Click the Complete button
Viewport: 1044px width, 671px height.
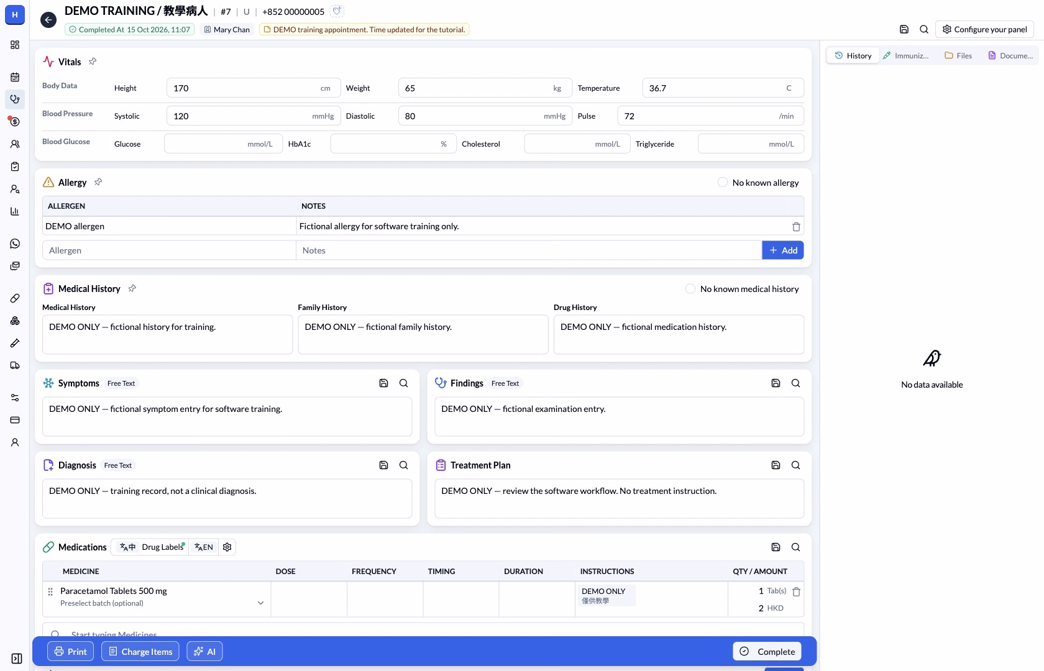(767, 652)
